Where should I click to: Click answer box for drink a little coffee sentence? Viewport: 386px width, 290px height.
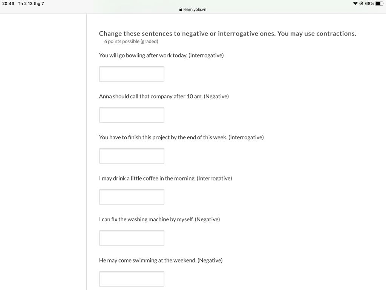[x=132, y=197]
